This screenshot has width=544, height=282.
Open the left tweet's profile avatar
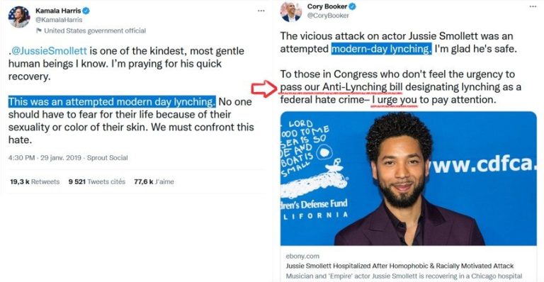19,16
